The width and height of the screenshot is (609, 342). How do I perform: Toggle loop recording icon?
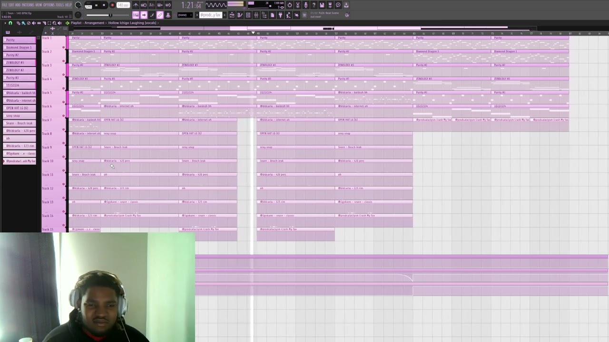point(168,5)
